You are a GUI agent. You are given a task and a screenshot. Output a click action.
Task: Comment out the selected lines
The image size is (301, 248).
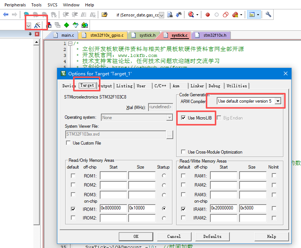[x=84, y=15]
